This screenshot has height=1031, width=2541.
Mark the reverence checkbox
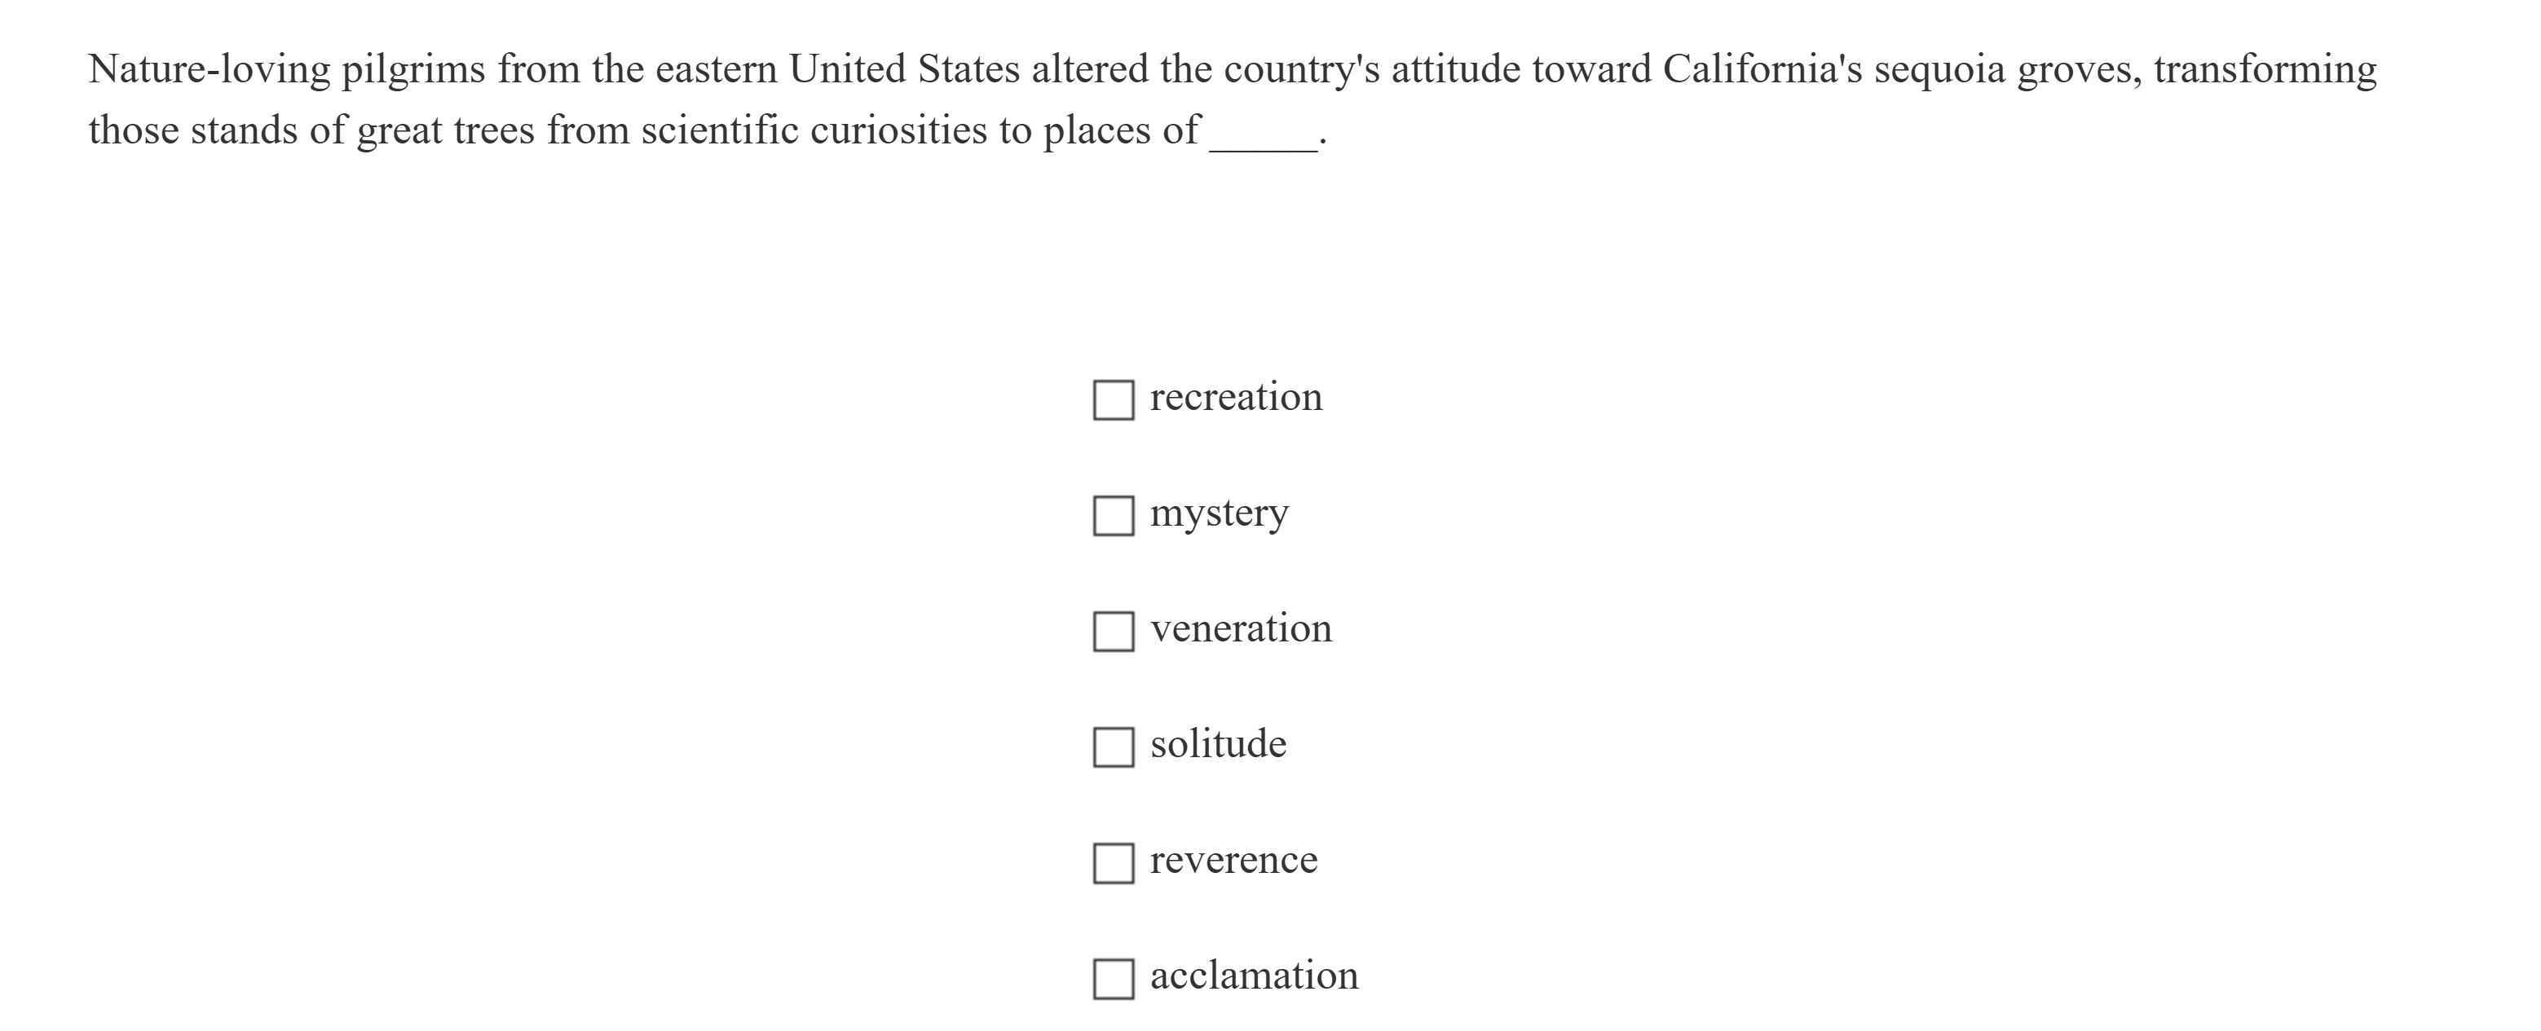point(1113,862)
